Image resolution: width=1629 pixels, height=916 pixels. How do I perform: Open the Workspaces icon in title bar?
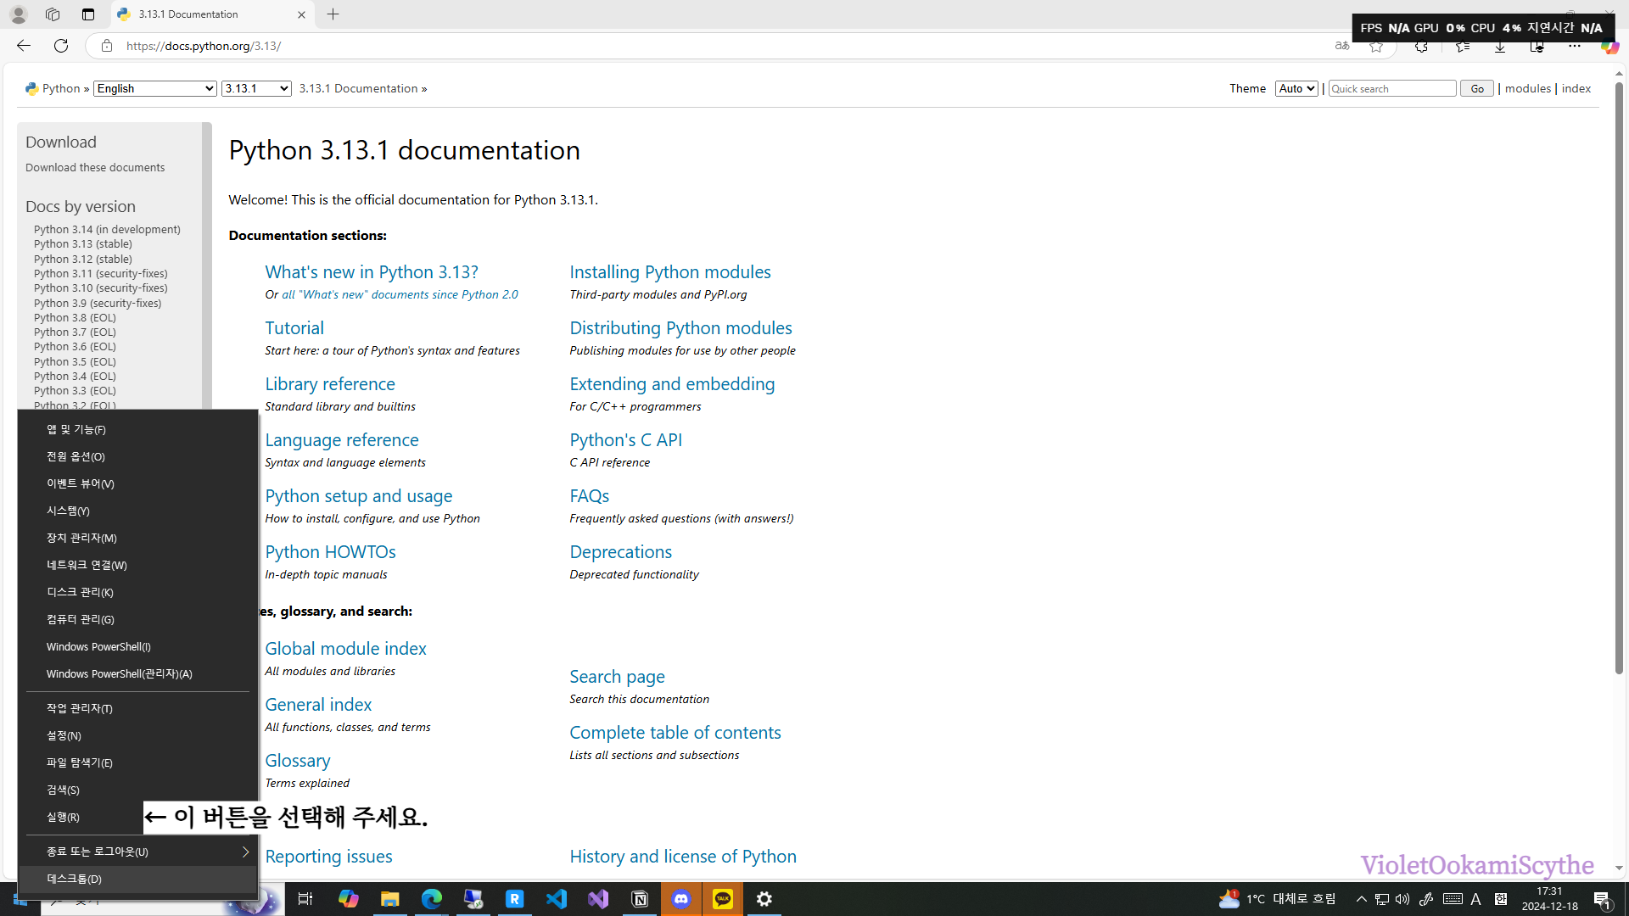coord(53,14)
